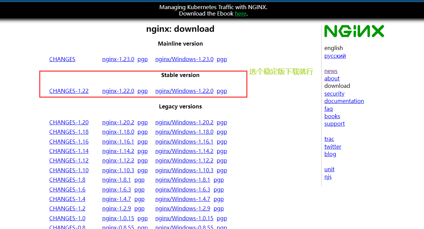Download nginx/Windows-1.12.2

click(184, 160)
